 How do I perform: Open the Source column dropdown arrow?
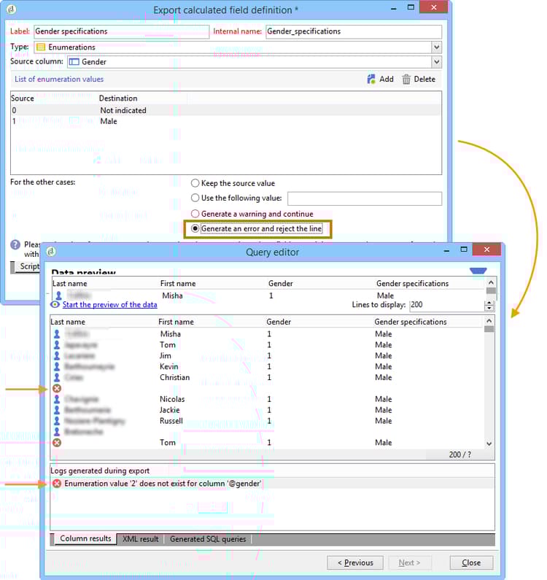(x=436, y=62)
